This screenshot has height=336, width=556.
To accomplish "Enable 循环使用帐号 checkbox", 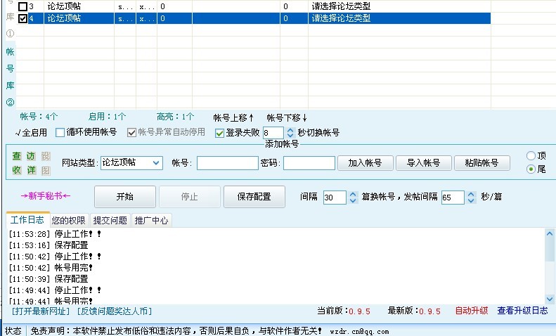I will tap(60, 132).
